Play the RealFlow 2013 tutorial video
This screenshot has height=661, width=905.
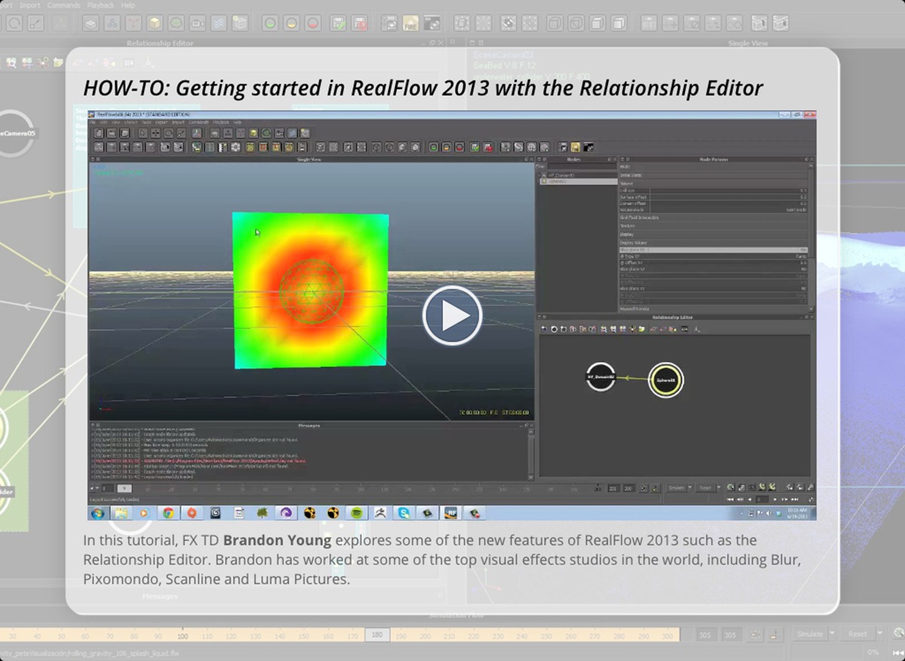pos(452,316)
